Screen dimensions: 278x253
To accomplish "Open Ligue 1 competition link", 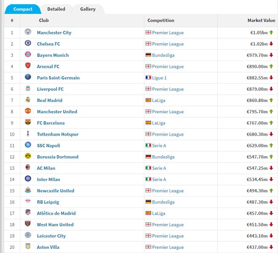I will (x=159, y=78).
